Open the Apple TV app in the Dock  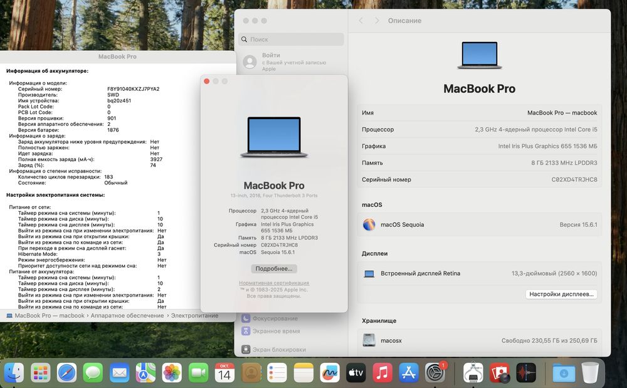(x=356, y=373)
